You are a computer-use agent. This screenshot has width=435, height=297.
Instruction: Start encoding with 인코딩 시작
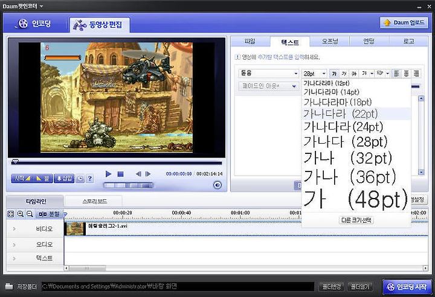[x=407, y=287]
